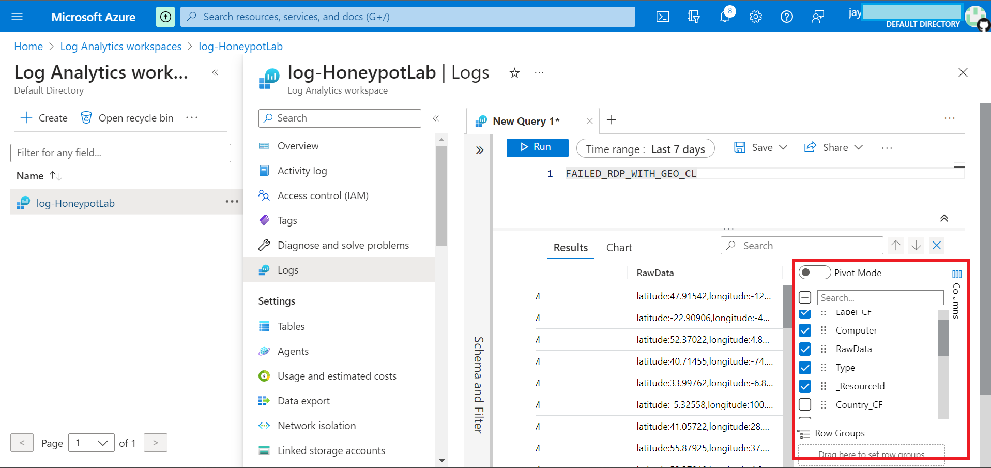991x468 pixels.
Task: Toggle Pivot Mode switch
Action: [x=814, y=273]
